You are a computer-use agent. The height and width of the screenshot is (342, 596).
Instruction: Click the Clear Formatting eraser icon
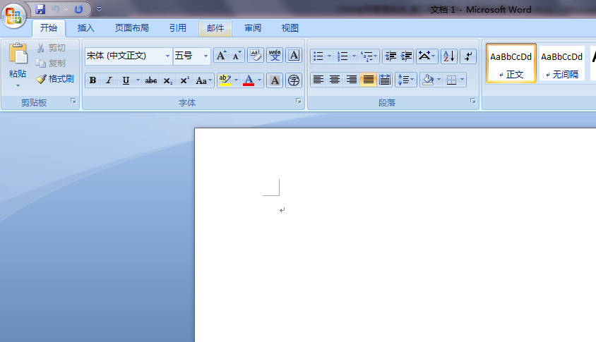[256, 56]
